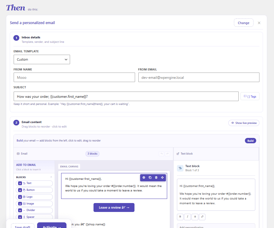
Task: Insert a list in text block editor
Action: coord(195,217)
